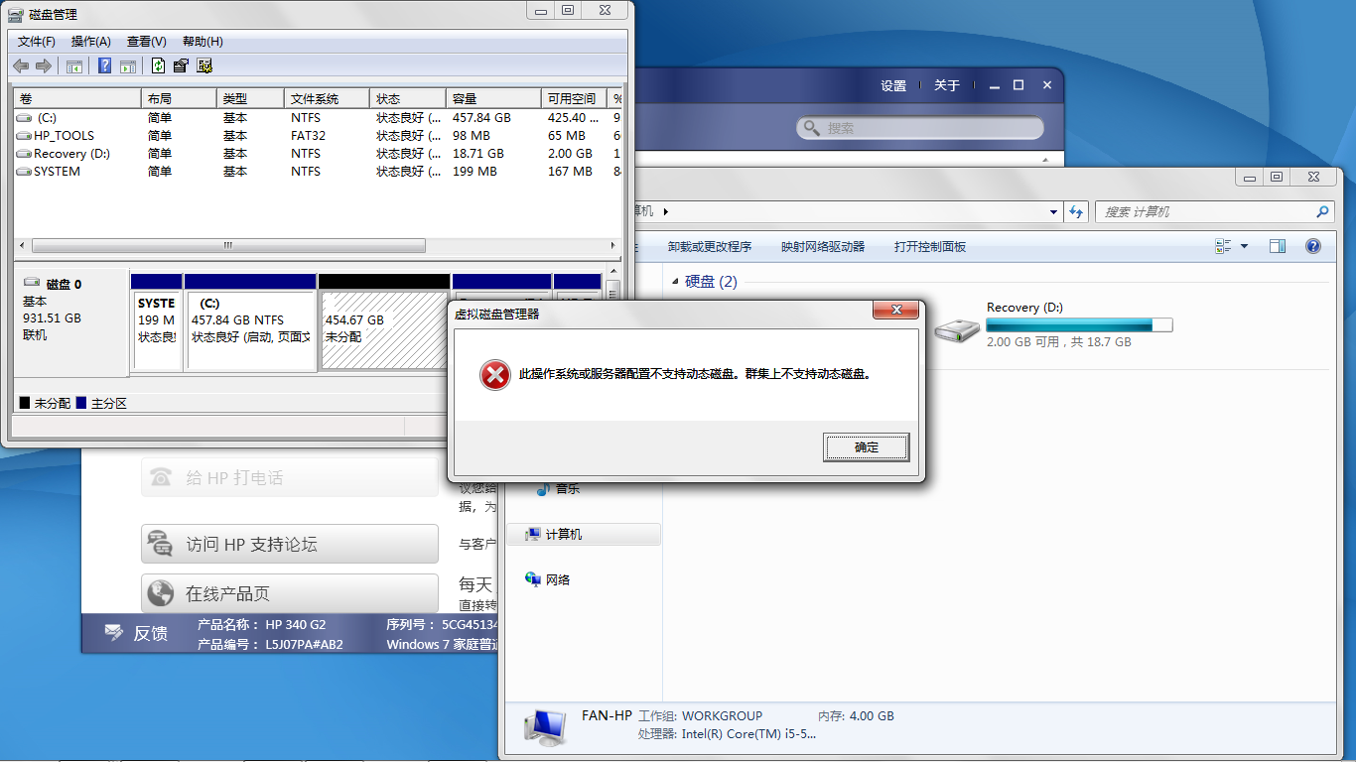Click the Forward arrow in Disk Management toolbar
Viewport: 1356px width, 762px height.
click(43, 66)
